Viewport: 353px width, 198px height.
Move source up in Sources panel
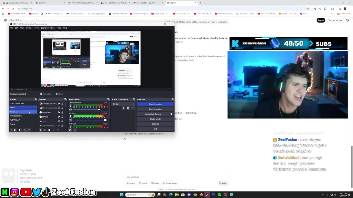(x=54, y=130)
